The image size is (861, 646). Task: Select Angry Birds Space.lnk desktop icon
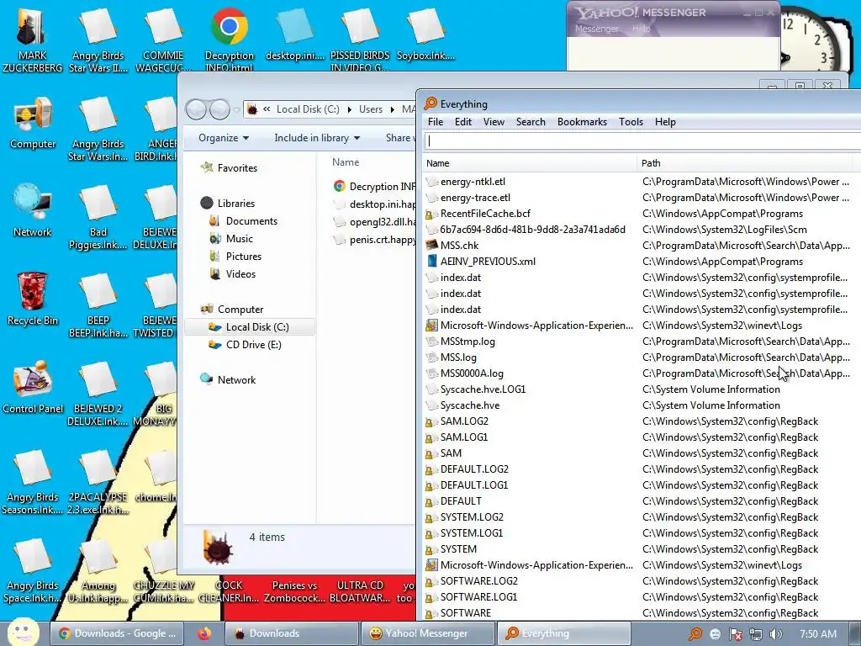coord(32,571)
